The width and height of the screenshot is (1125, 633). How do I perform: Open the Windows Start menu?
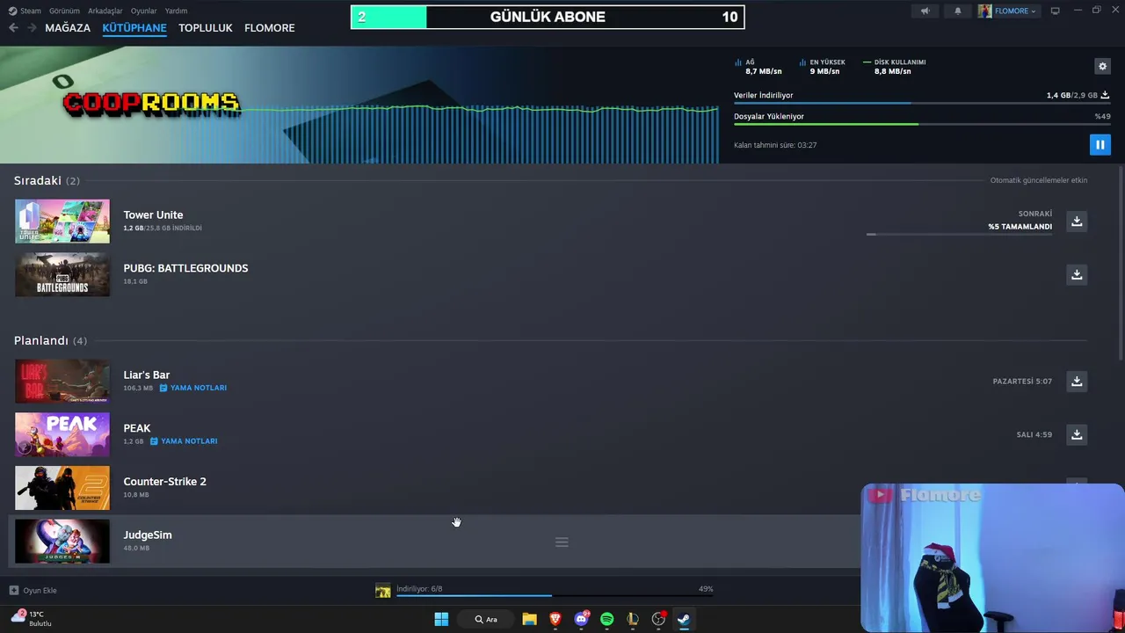coord(441,619)
